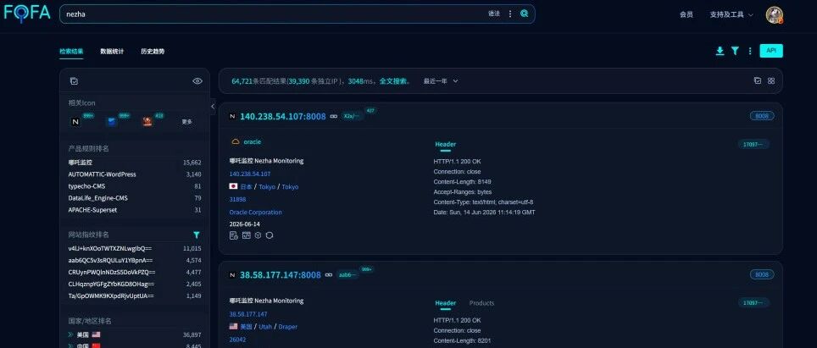Select the blue related icon
The height and width of the screenshot is (348, 817).
pos(112,122)
